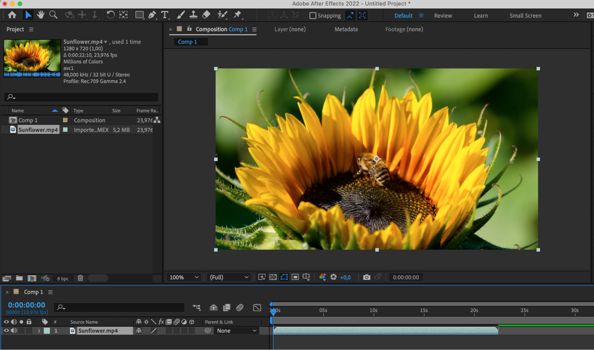Select the Eraser tool

pos(206,15)
